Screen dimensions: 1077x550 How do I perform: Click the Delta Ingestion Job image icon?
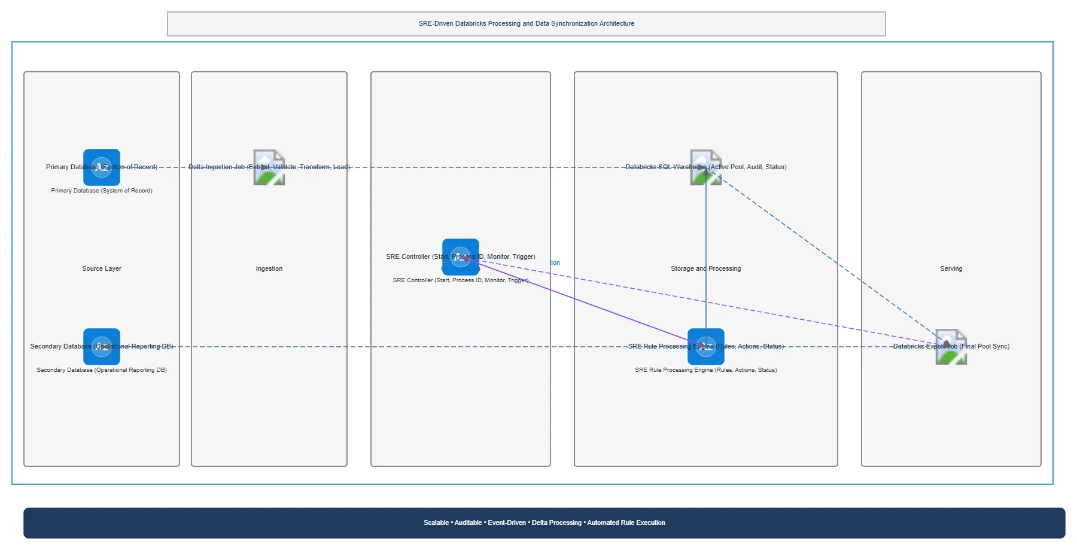pos(269,167)
